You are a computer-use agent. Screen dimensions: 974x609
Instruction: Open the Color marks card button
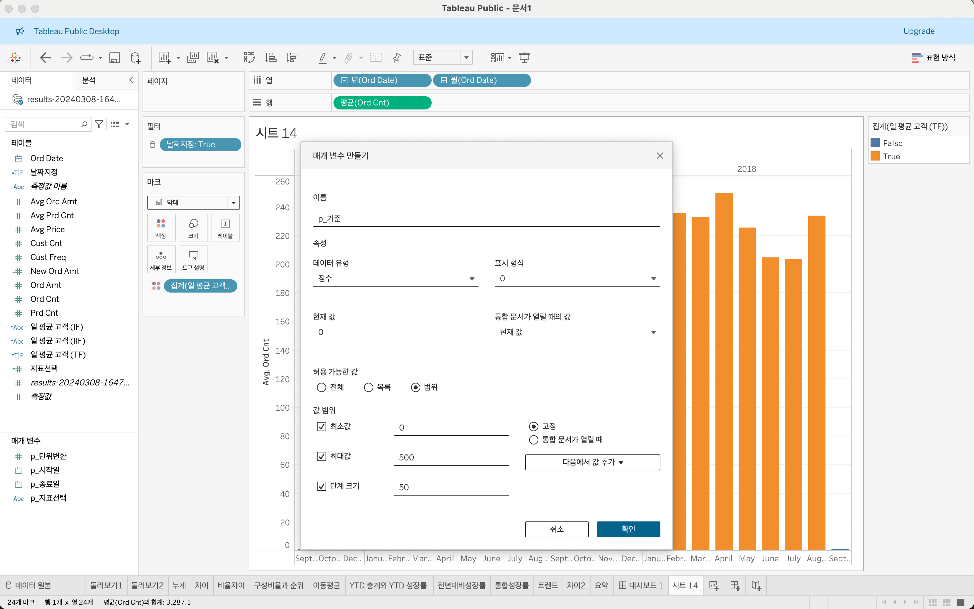click(x=161, y=228)
